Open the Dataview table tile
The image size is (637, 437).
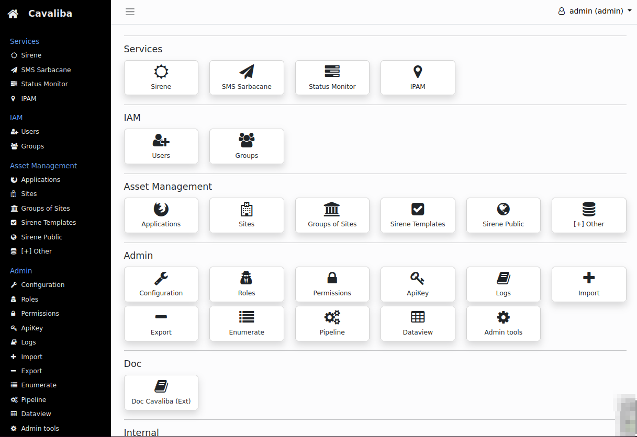pos(418,323)
